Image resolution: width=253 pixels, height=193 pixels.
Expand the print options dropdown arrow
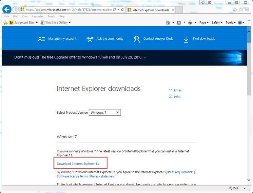(196, 23)
